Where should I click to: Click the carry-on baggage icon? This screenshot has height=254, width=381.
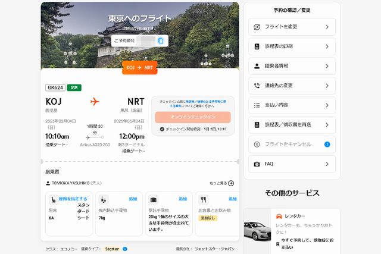click(x=104, y=199)
